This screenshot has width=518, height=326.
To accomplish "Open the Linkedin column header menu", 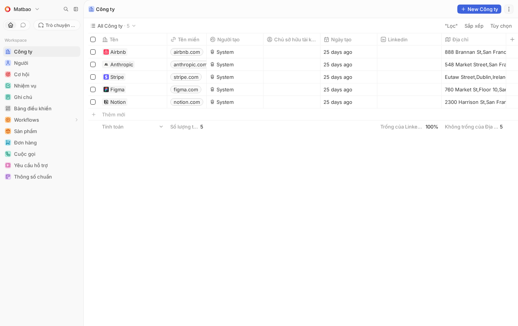I will [410, 39].
